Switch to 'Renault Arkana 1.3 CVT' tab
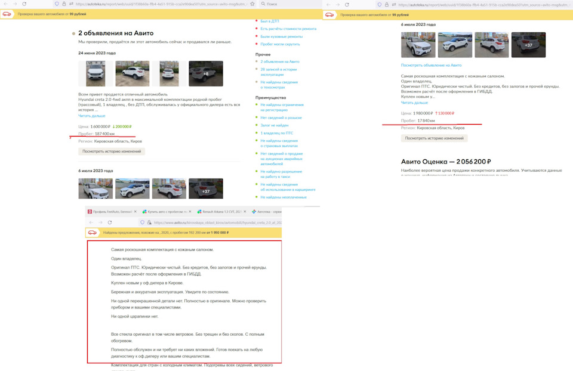Viewport: 573px width, 371px height. coord(222,211)
